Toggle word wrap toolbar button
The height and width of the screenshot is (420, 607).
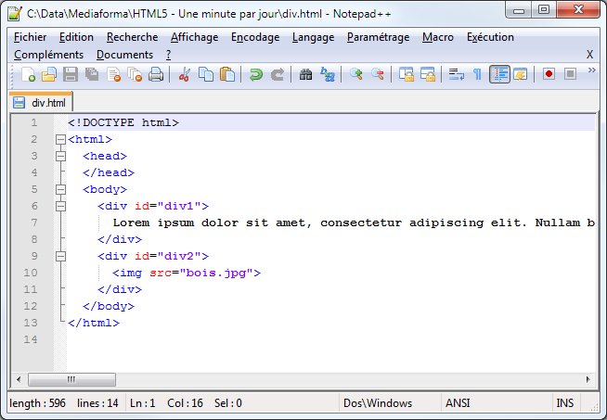(x=455, y=75)
